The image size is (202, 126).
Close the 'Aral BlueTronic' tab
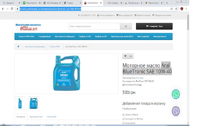tap(101, 3)
